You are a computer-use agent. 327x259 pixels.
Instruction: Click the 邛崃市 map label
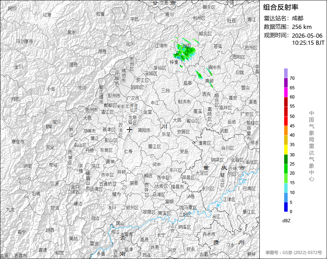point(89,131)
